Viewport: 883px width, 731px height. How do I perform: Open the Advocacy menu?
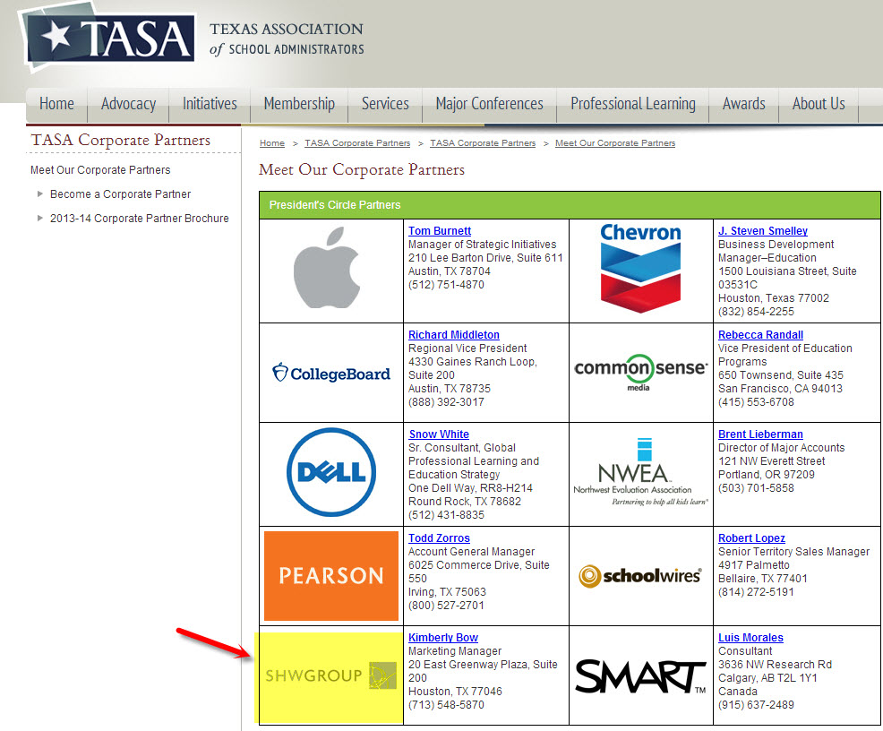(128, 104)
